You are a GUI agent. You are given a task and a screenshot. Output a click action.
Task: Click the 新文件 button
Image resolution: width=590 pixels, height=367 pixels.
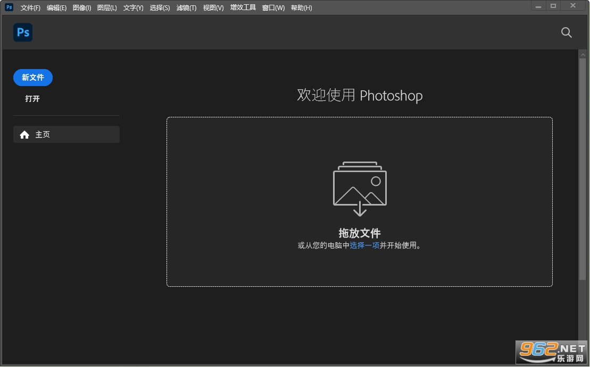[33, 78]
